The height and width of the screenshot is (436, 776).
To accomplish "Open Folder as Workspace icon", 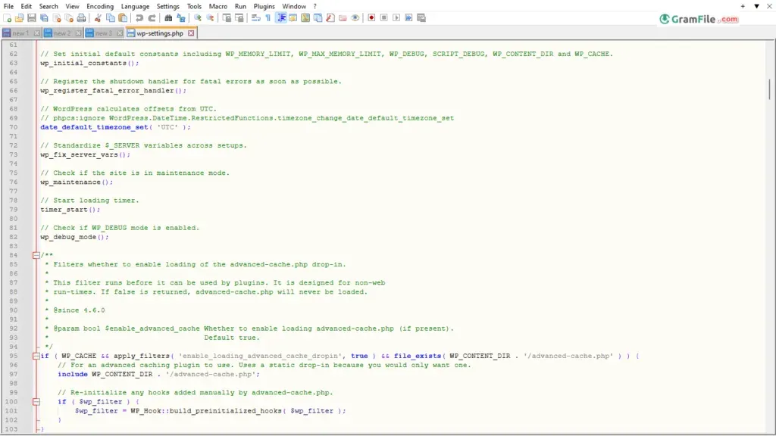I will (x=343, y=18).
